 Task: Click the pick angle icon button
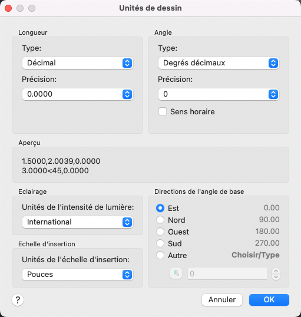[x=176, y=273]
